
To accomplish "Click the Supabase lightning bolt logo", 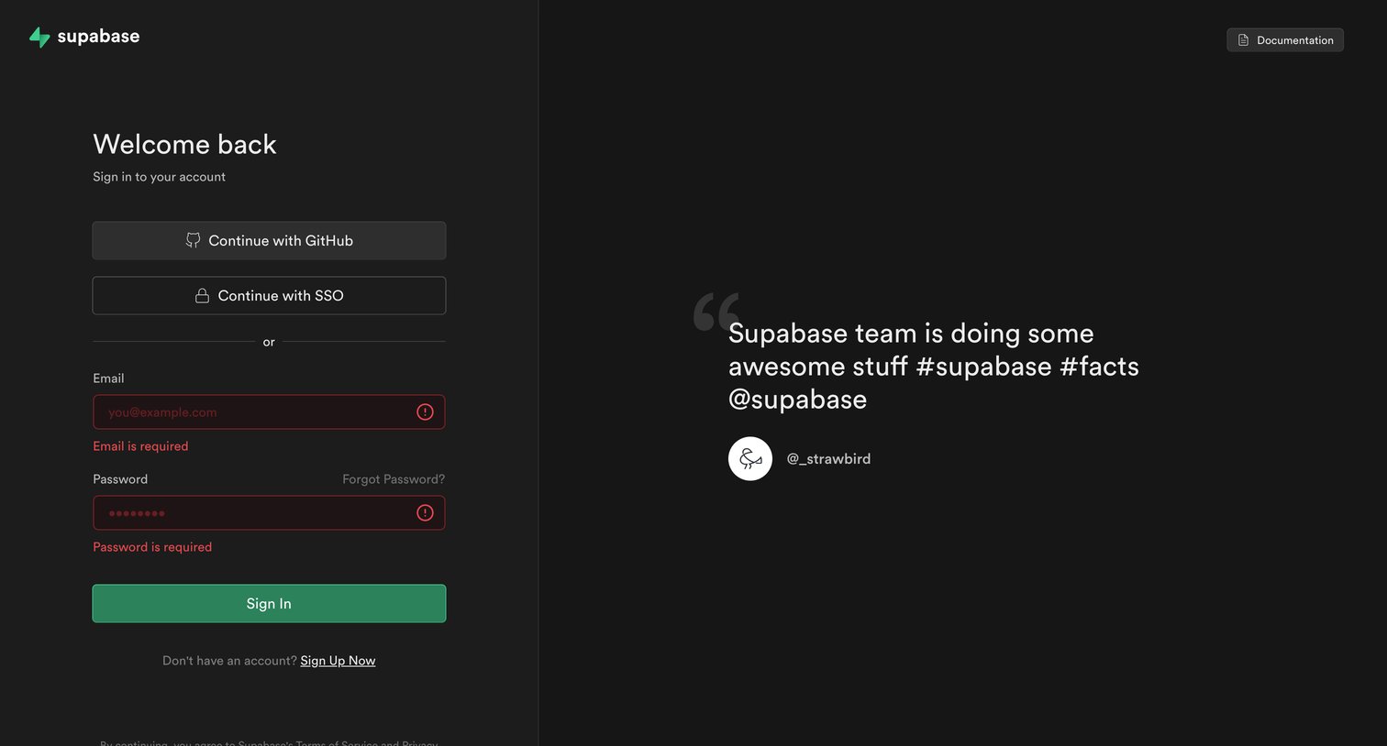I will (39, 37).
